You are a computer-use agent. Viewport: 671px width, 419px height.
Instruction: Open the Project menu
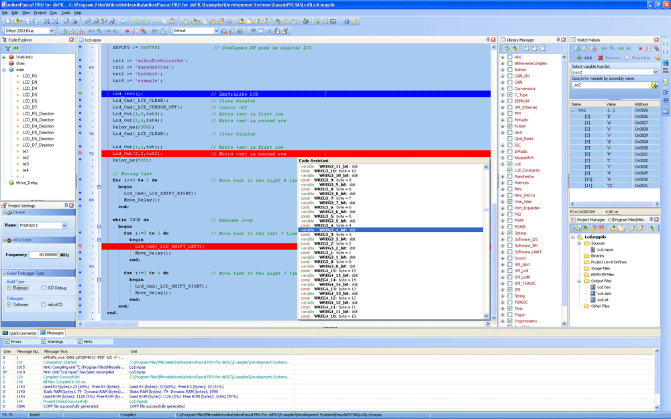pyautogui.click(x=40, y=13)
